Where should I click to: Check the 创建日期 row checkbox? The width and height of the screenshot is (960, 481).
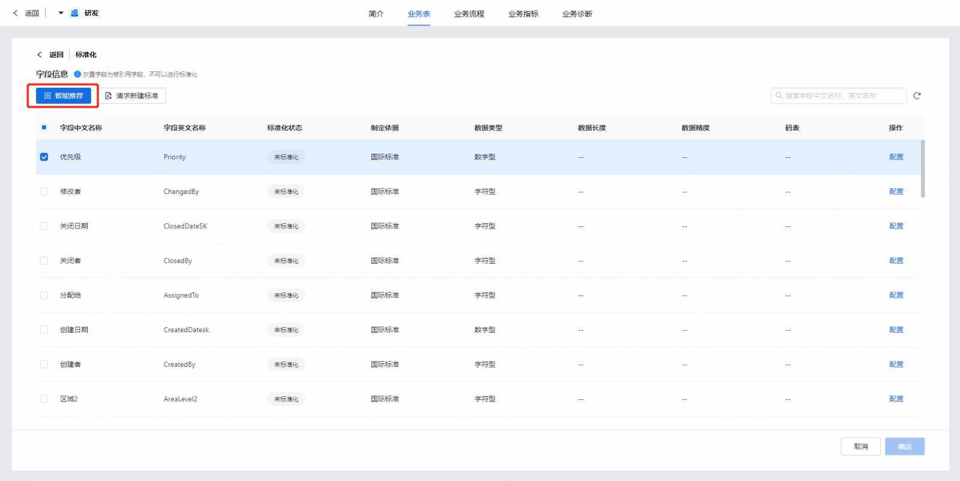pos(44,330)
